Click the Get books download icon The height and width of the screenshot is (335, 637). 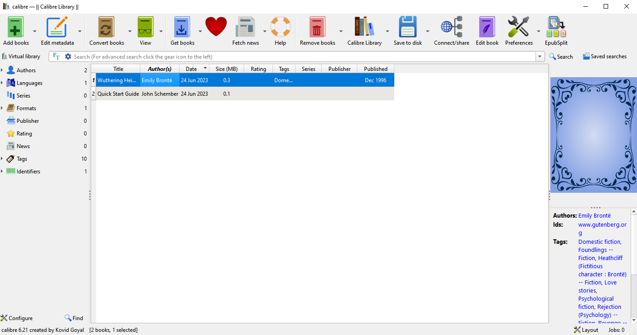(182, 27)
